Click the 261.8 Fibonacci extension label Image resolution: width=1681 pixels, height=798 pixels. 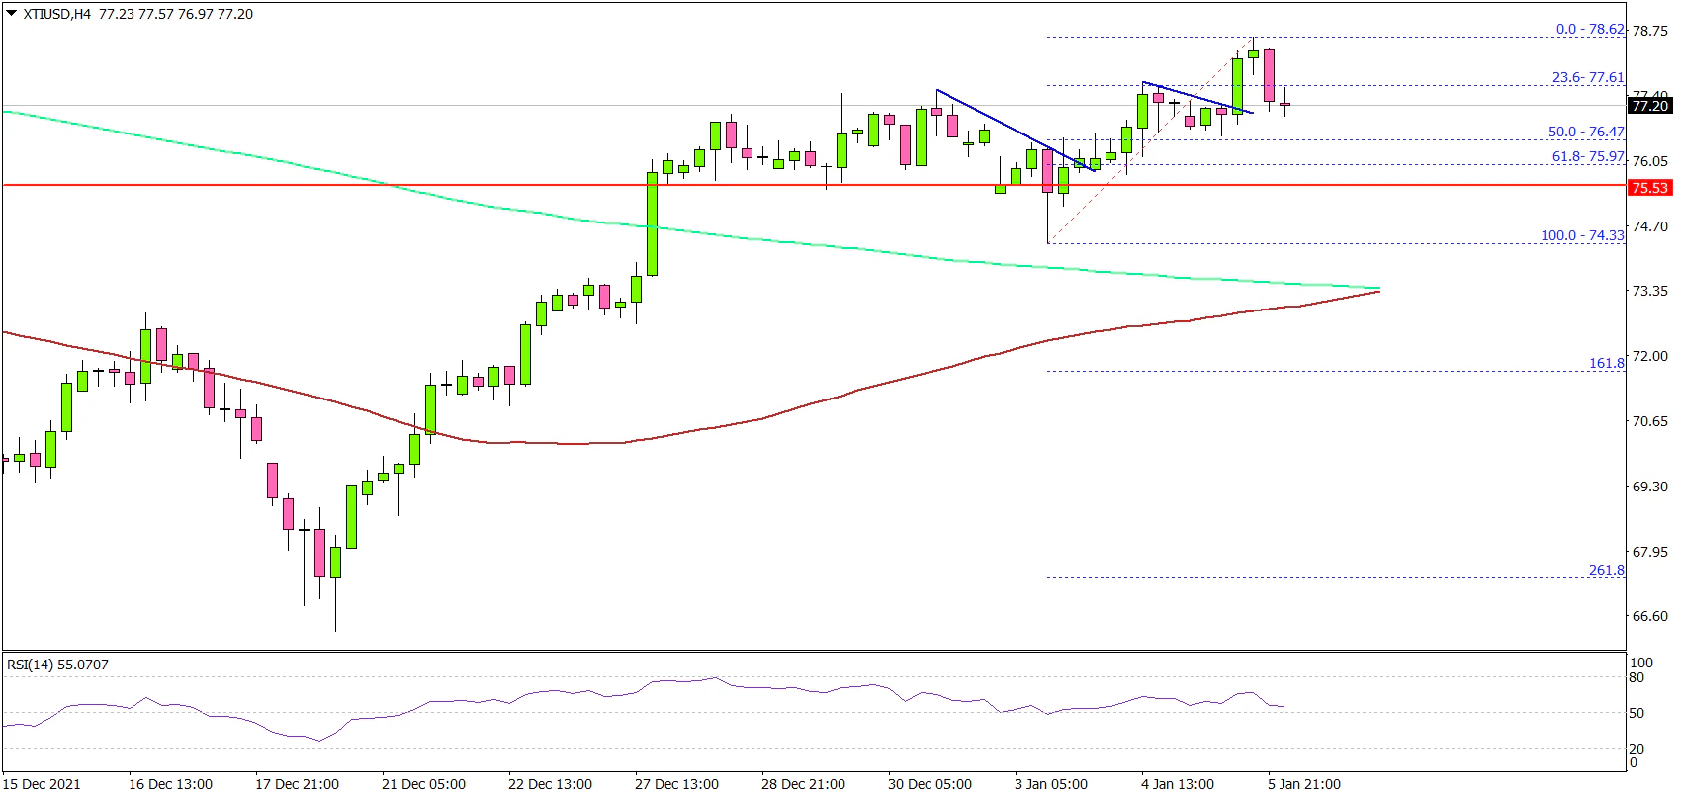point(1606,571)
